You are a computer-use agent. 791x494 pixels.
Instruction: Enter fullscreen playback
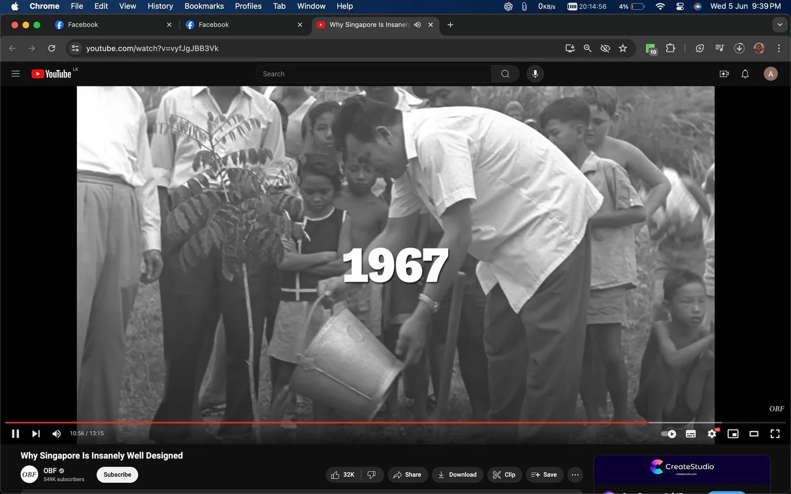pos(775,433)
